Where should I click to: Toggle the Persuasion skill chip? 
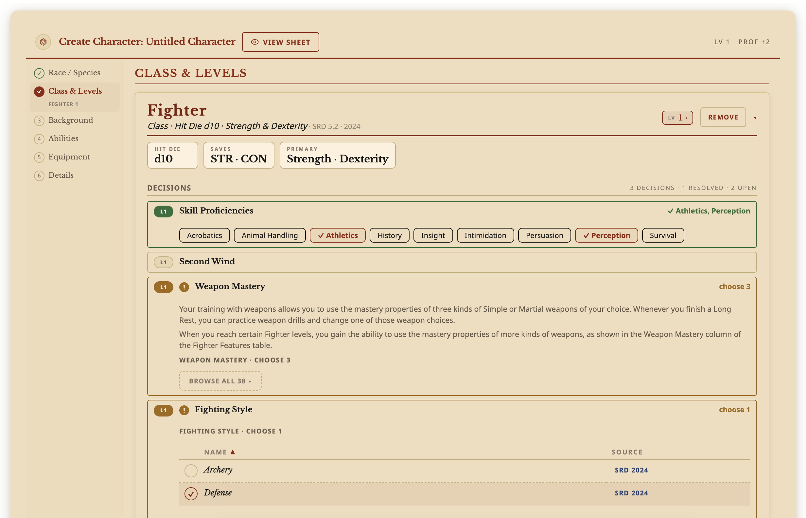[x=545, y=235]
